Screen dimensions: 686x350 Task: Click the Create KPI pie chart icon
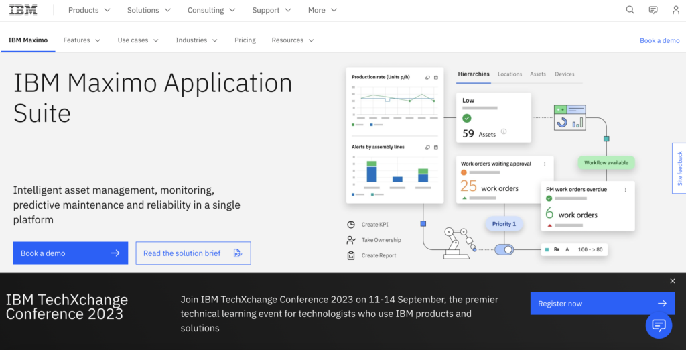351,224
